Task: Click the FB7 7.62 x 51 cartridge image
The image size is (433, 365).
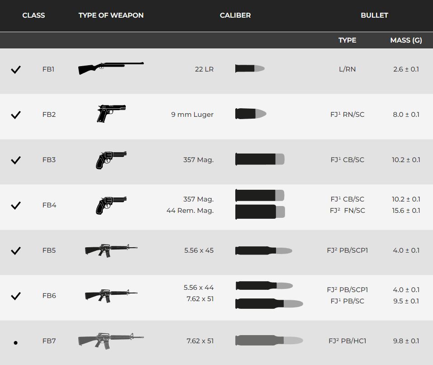Action: [x=269, y=341]
